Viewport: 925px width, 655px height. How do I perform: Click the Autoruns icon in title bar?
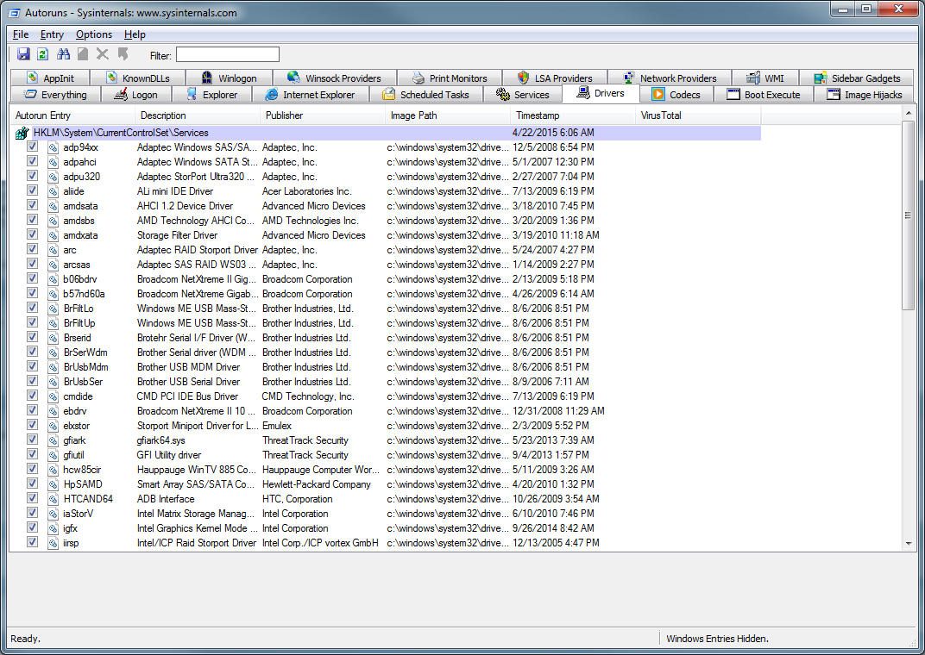14,12
